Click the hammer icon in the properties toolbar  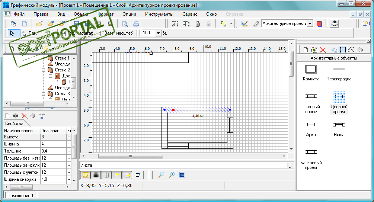click(x=42, y=116)
